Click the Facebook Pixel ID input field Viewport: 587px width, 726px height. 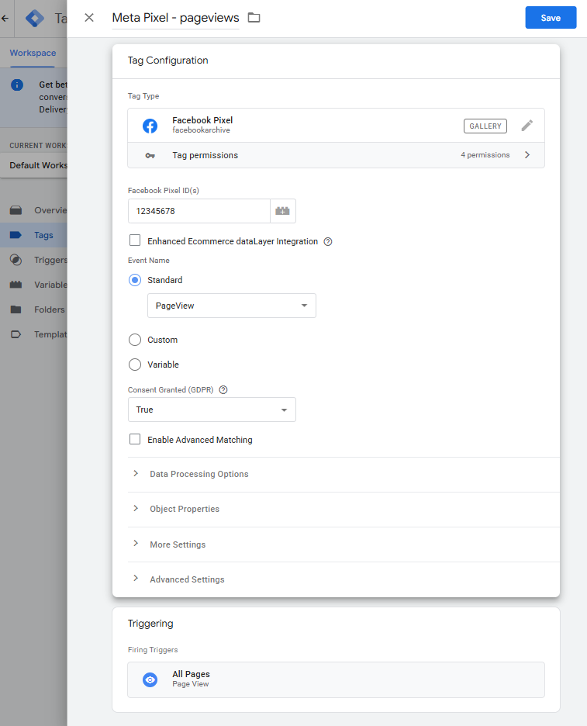199,211
